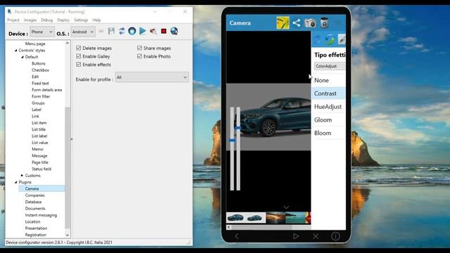450x253 pixels.
Task: Open Enable for profile dropdown
Action: pyautogui.click(x=152, y=77)
